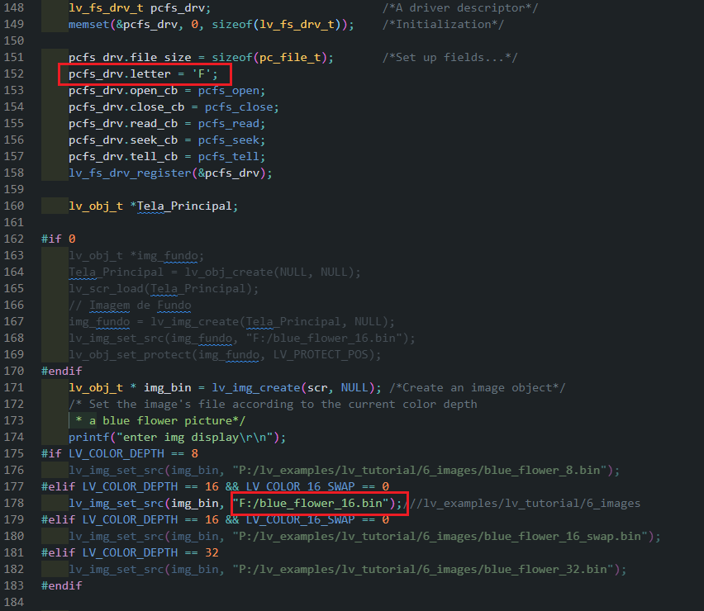Click '#endif' on line 183
Screen dimensions: 704x611
coord(61,585)
